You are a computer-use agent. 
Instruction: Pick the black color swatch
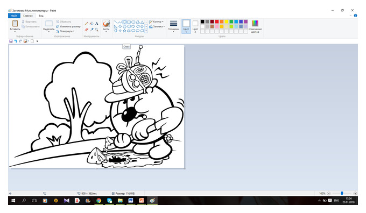pyautogui.click(x=202, y=22)
